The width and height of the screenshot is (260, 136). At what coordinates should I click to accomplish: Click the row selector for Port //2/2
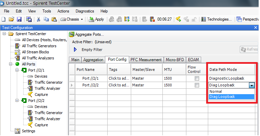point(72,85)
